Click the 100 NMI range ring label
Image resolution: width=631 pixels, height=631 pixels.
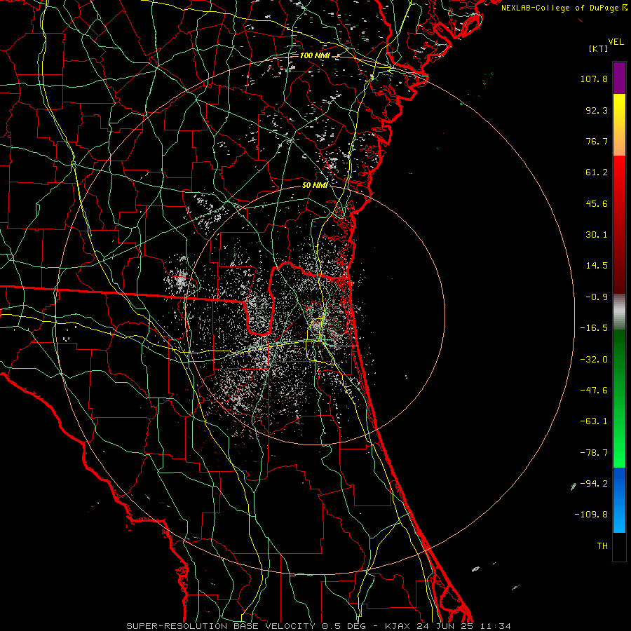click(x=315, y=55)
